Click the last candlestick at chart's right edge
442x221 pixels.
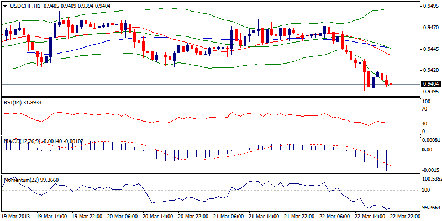tap(391, 84)
